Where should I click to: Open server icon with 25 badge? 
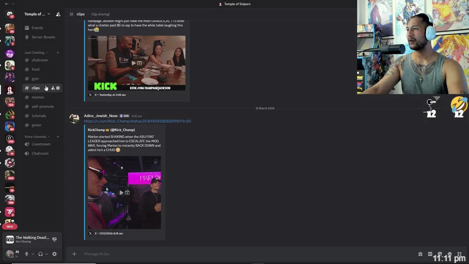click(x=10, y=28)
